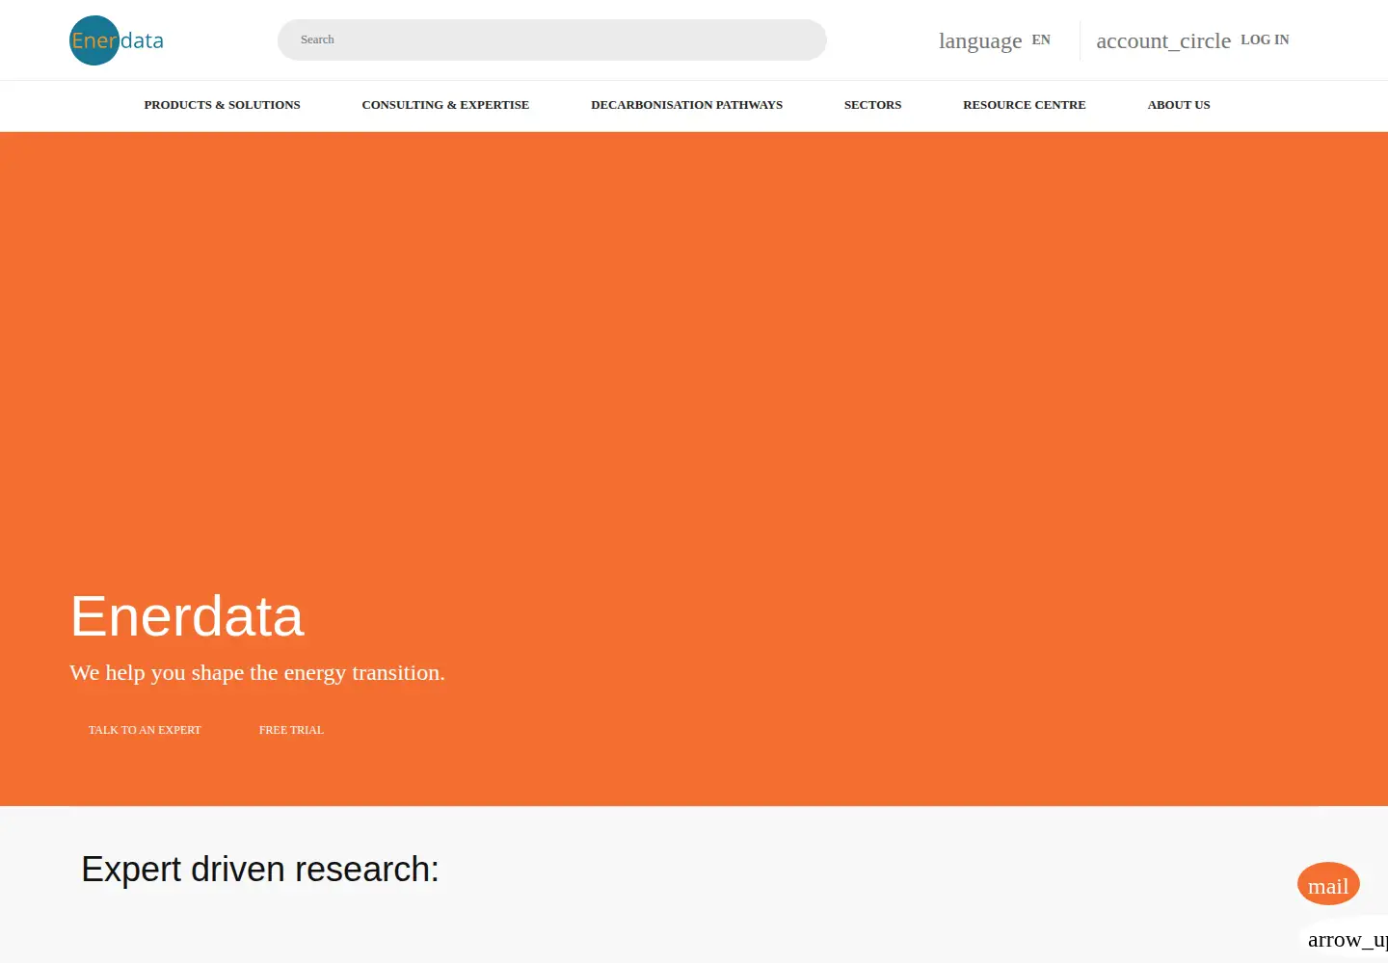Focus the Search input field
Viewport: 1388px width, 963px height.
coord(552,40)
